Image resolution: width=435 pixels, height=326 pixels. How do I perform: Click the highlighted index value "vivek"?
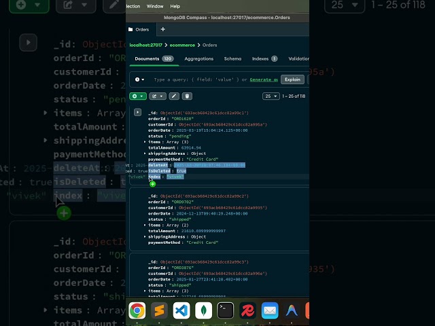(175, 177)
